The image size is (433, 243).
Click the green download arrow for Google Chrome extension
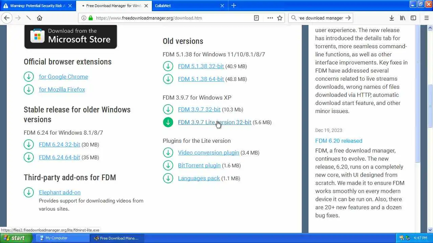(x=29, y=77)
